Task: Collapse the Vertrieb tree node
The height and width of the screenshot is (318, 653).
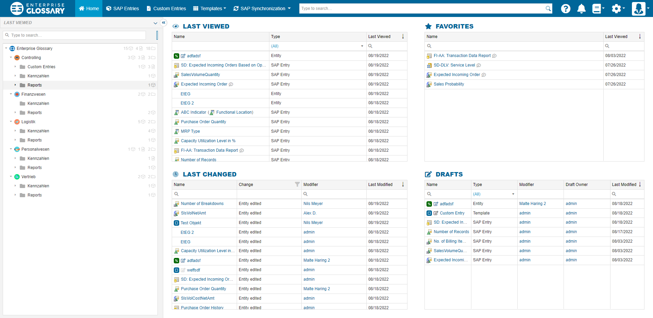Action: [x=11, y=177]
